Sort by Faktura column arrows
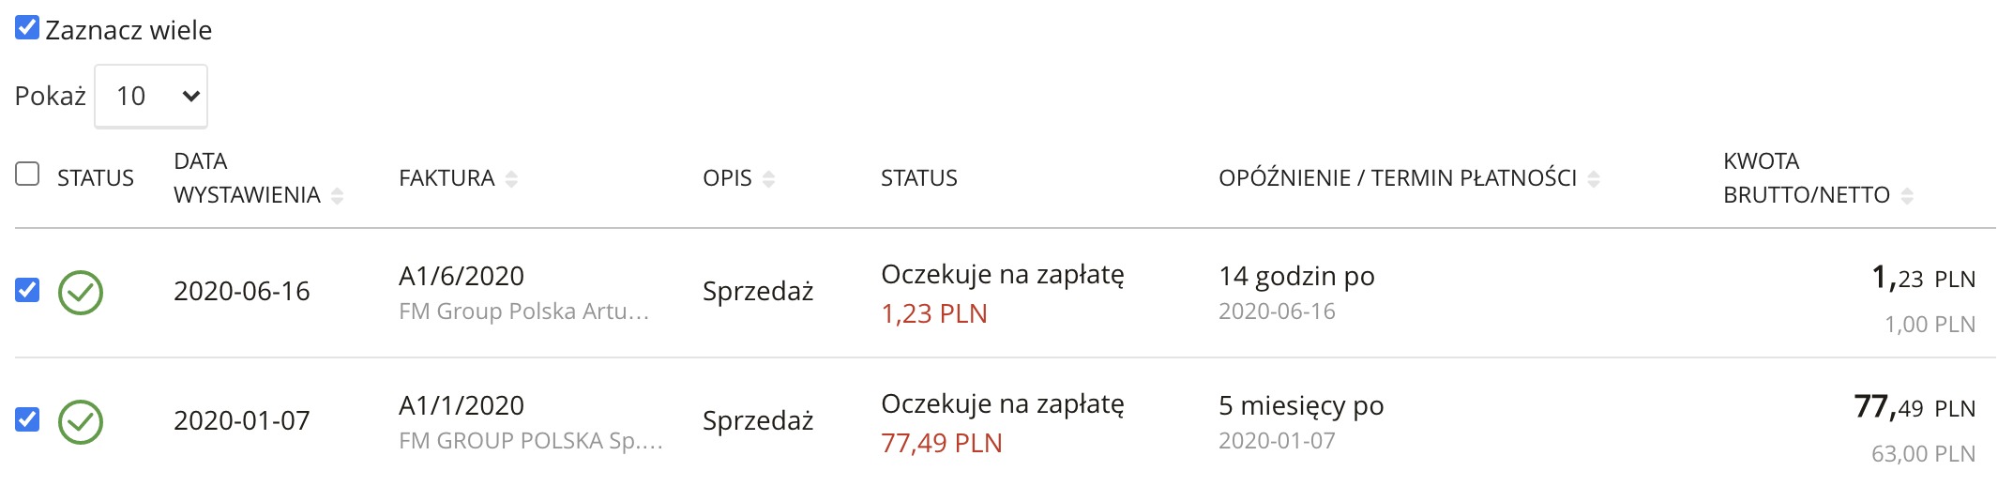This screenshot has height=486, width=1998. pos(511,178)
